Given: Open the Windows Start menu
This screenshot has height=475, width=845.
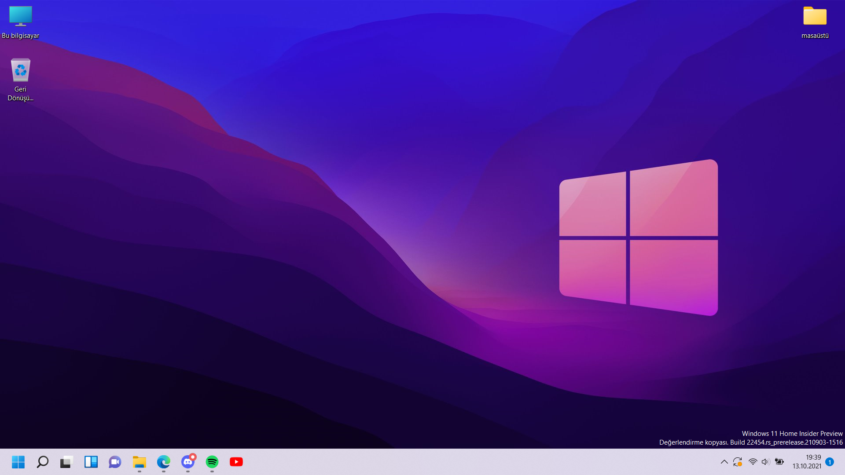Looking at the screenshot, I should click(x=18, y=462).
